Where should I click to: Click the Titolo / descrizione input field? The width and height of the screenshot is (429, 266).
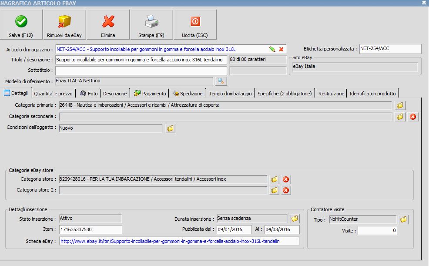click(141, 60)
